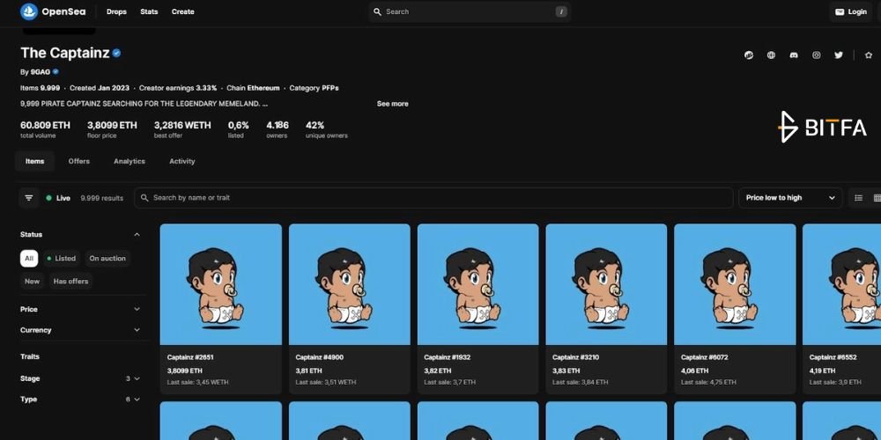Viewport: 881px width, 440px height.
Task: Focus the top Search field
Action: (x=470, y=11)
